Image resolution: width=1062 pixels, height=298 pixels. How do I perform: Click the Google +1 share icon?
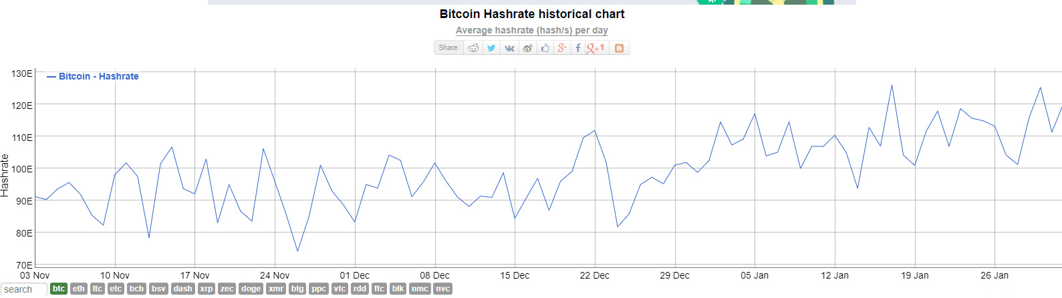tap(595, 48)
